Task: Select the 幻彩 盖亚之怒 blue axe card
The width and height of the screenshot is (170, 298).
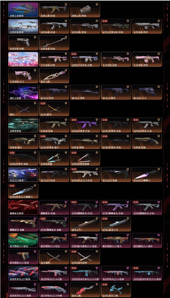Action: click(x=116, y=290)
